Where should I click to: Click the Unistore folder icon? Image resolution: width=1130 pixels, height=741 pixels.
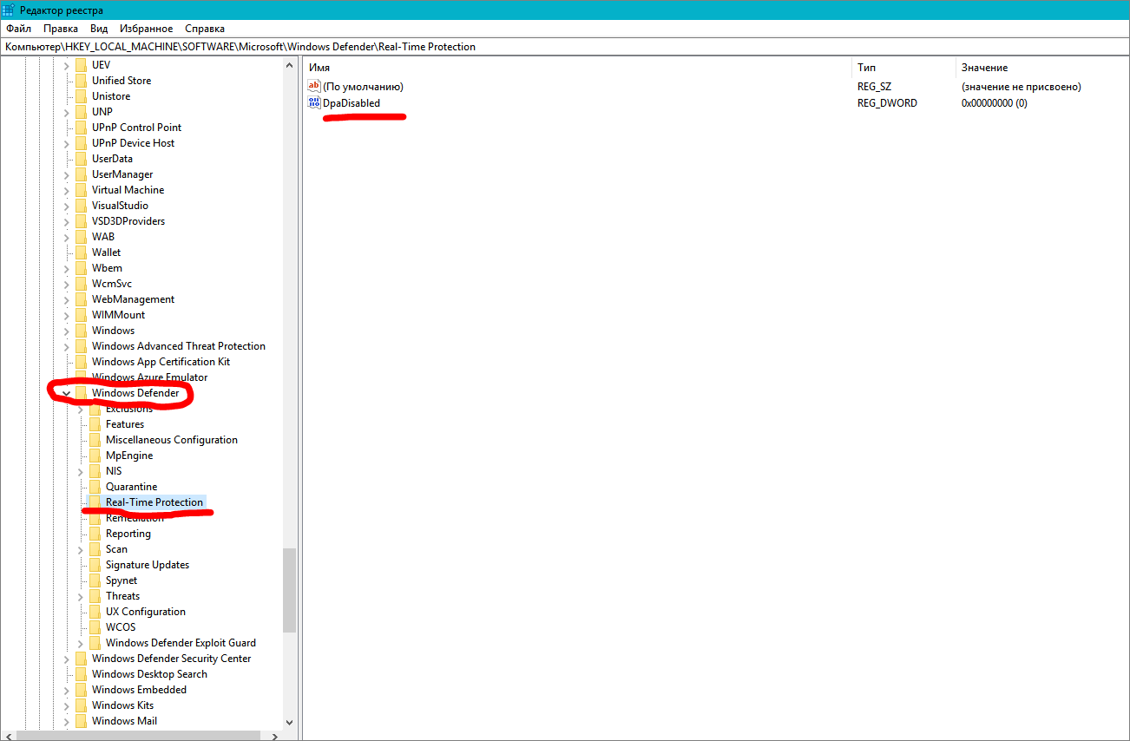pos(81,96)
